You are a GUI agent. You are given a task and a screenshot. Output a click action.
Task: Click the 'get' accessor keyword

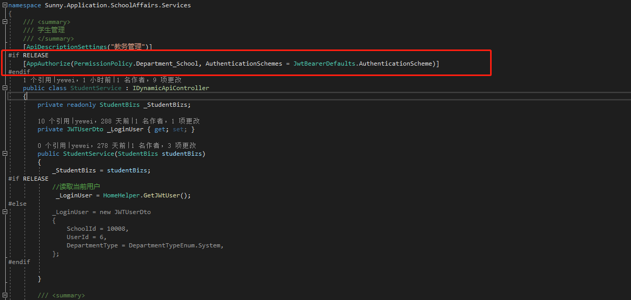coord(160,129)
